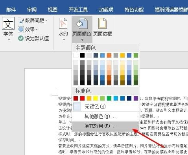Expand the Effects (效果) dropdown arrow
The width and height of the screenshot is (188, 155).
tap(37, 29)
